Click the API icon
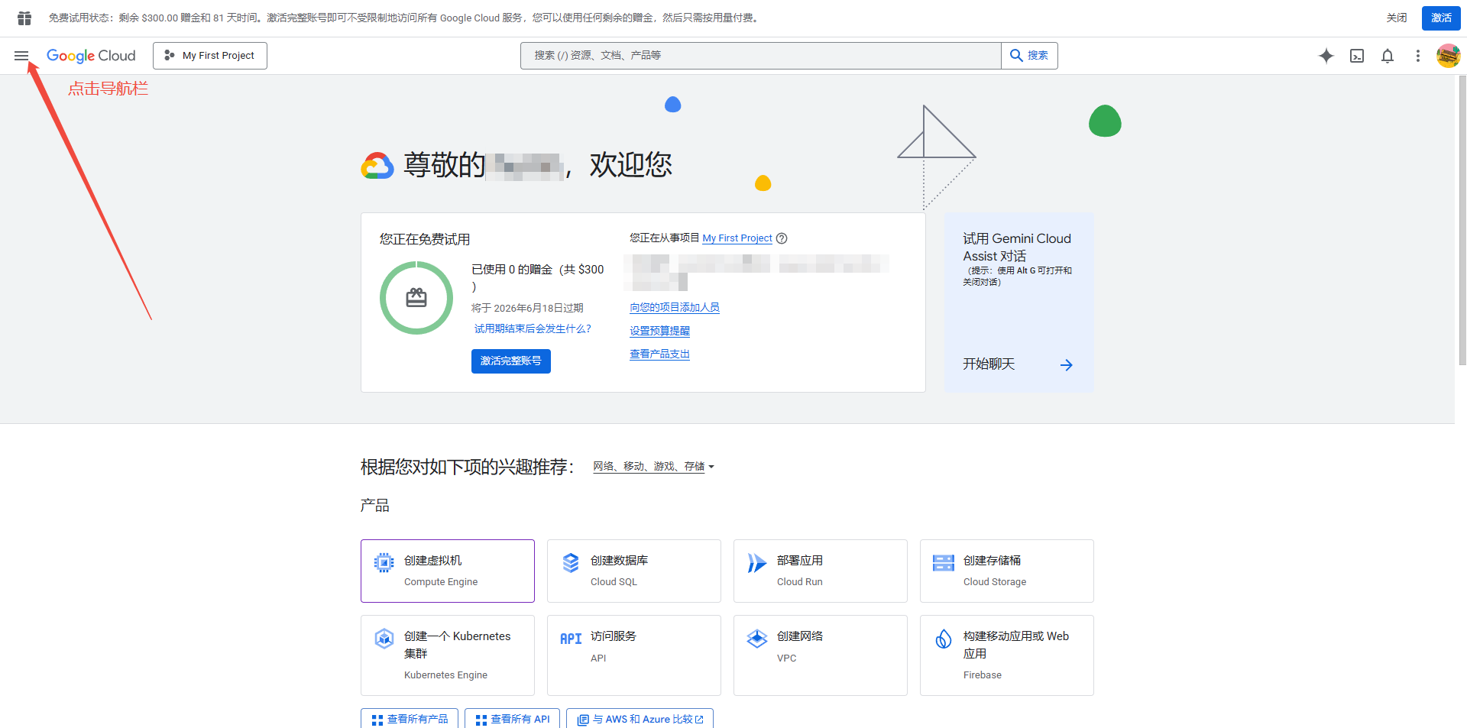 tap(571, 639)
